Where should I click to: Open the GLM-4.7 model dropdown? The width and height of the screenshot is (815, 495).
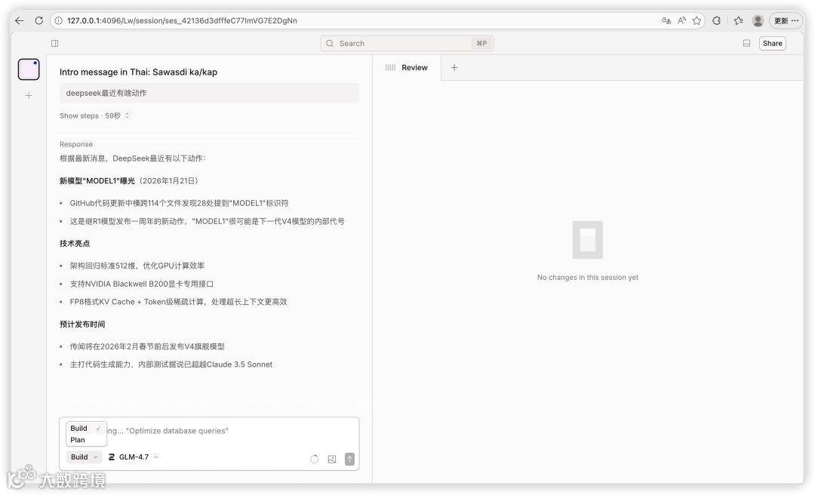pyautogui.click(x=134, y=457)
